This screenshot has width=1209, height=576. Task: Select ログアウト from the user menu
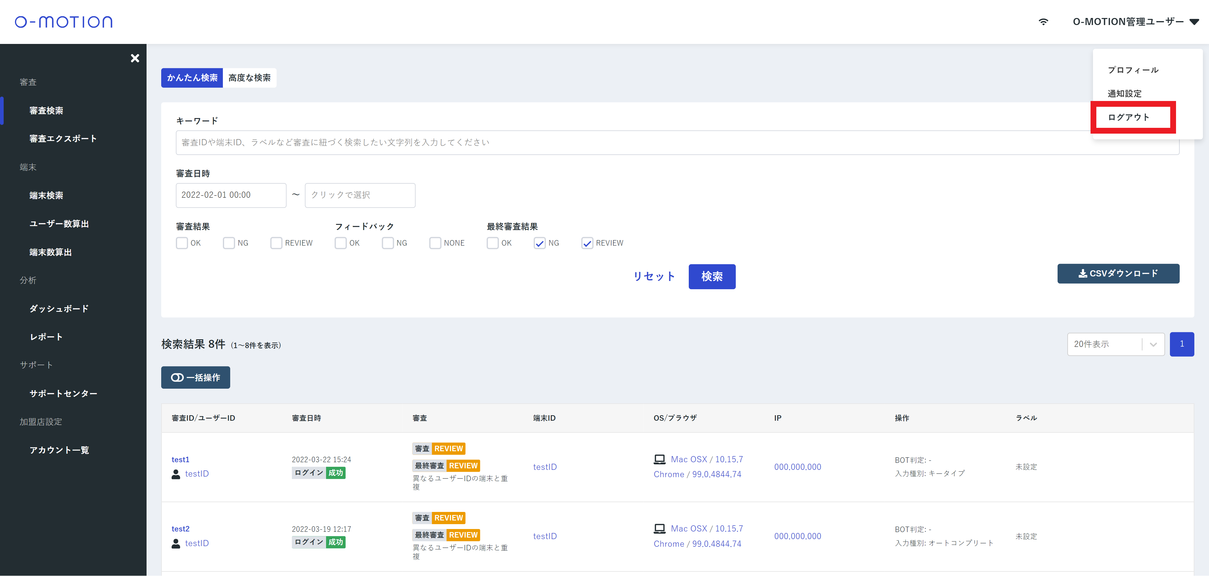coord(1128,117)
